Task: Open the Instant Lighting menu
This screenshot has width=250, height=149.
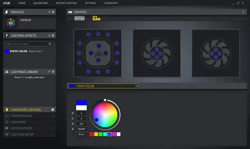Action: point(66,3)
